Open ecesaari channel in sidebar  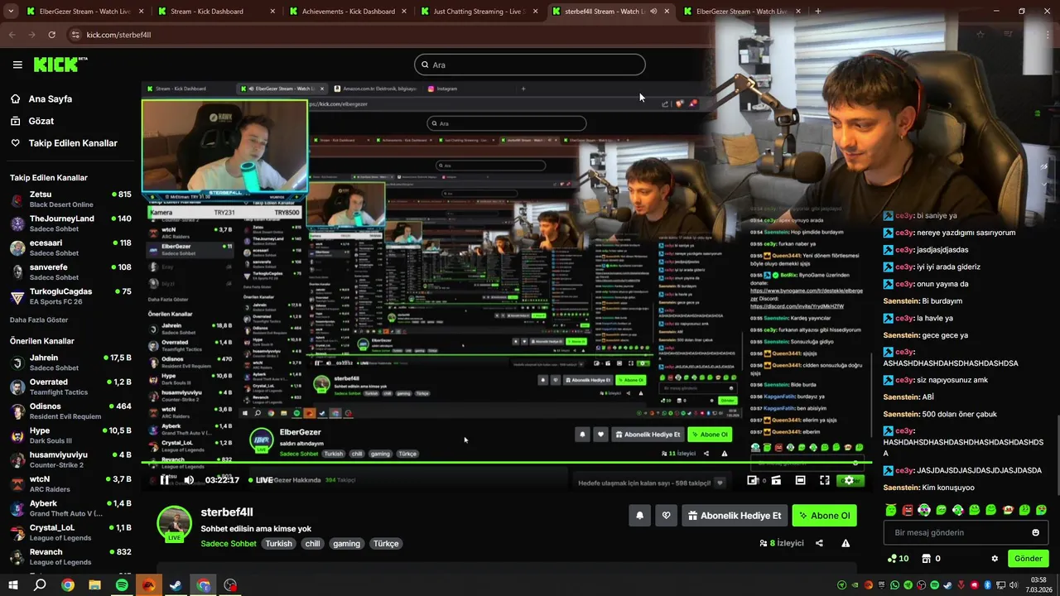coord(70,248)
